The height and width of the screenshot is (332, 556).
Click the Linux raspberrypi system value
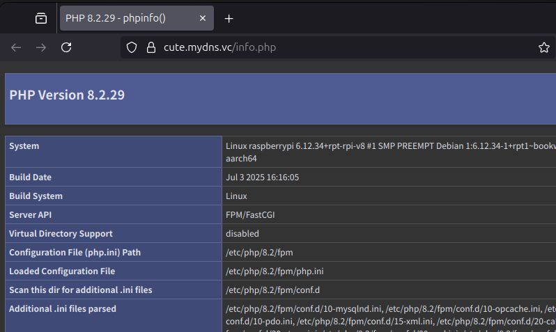[391, 152]
